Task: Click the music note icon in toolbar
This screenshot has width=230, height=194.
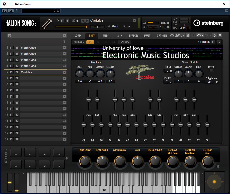Action: [183, 35]
